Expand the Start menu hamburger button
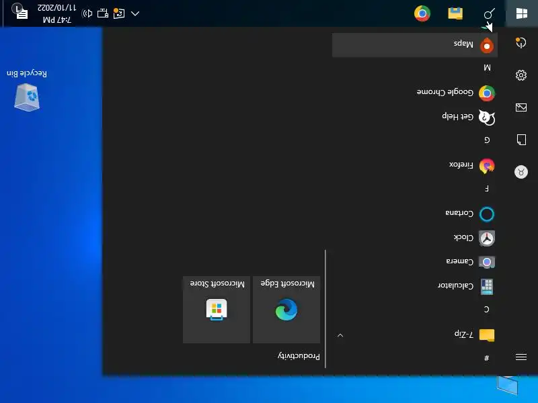538x403 pixels. [521, 357]
